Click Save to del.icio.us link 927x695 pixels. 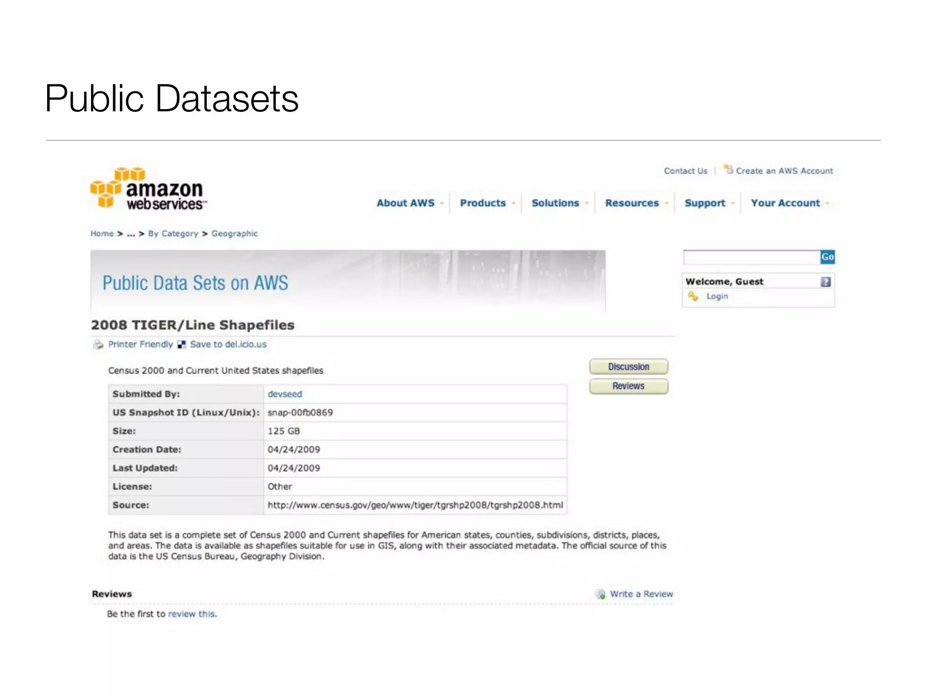pos(228,344)
